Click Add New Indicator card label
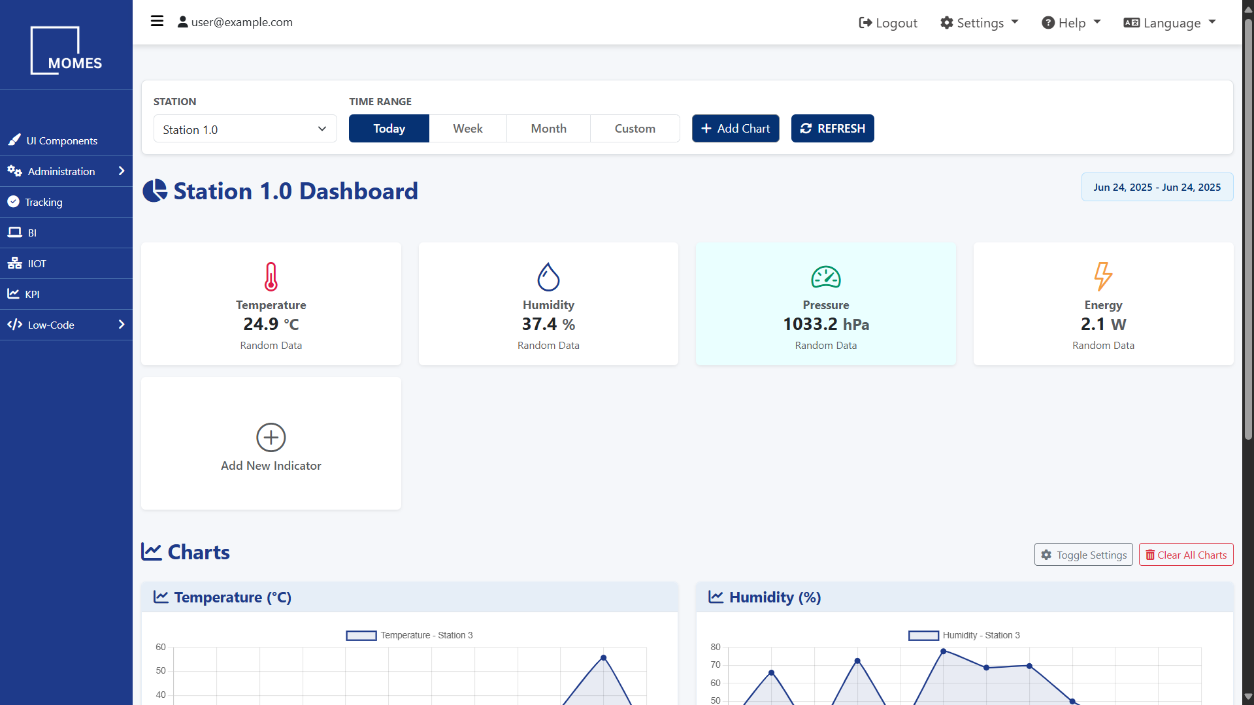 [271, 465]
